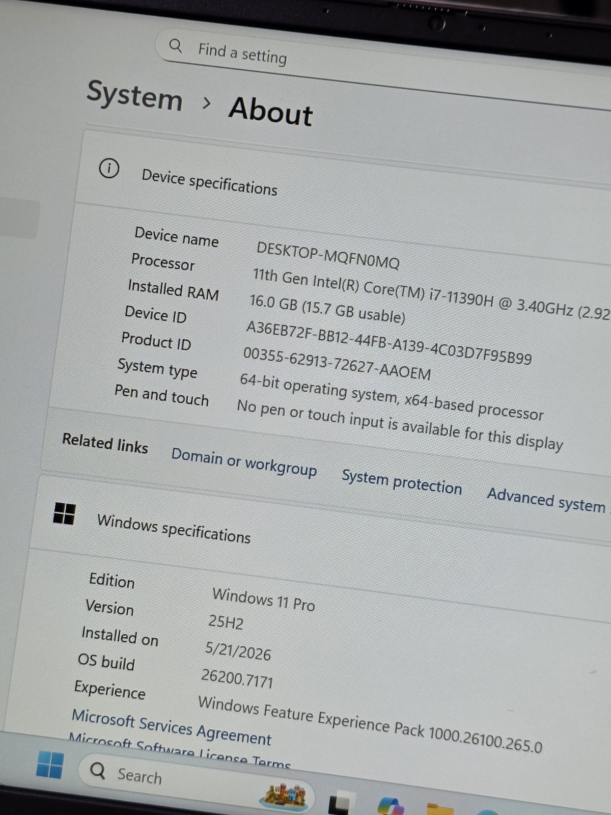The height and width of the screenshot is (815, 611).
Task: Click the Product ID label
Action: pos(156,341)
